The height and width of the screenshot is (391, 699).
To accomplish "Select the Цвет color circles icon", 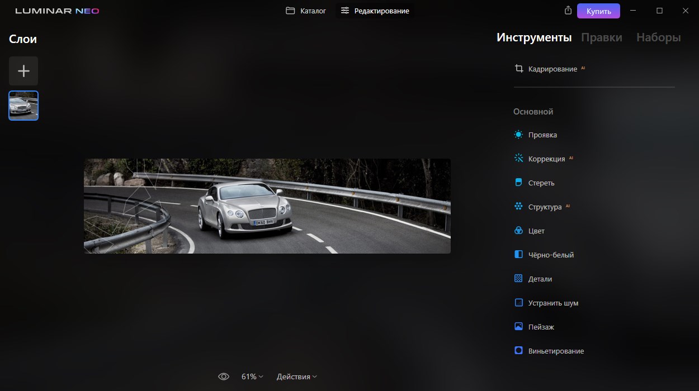I will (518, 231).
